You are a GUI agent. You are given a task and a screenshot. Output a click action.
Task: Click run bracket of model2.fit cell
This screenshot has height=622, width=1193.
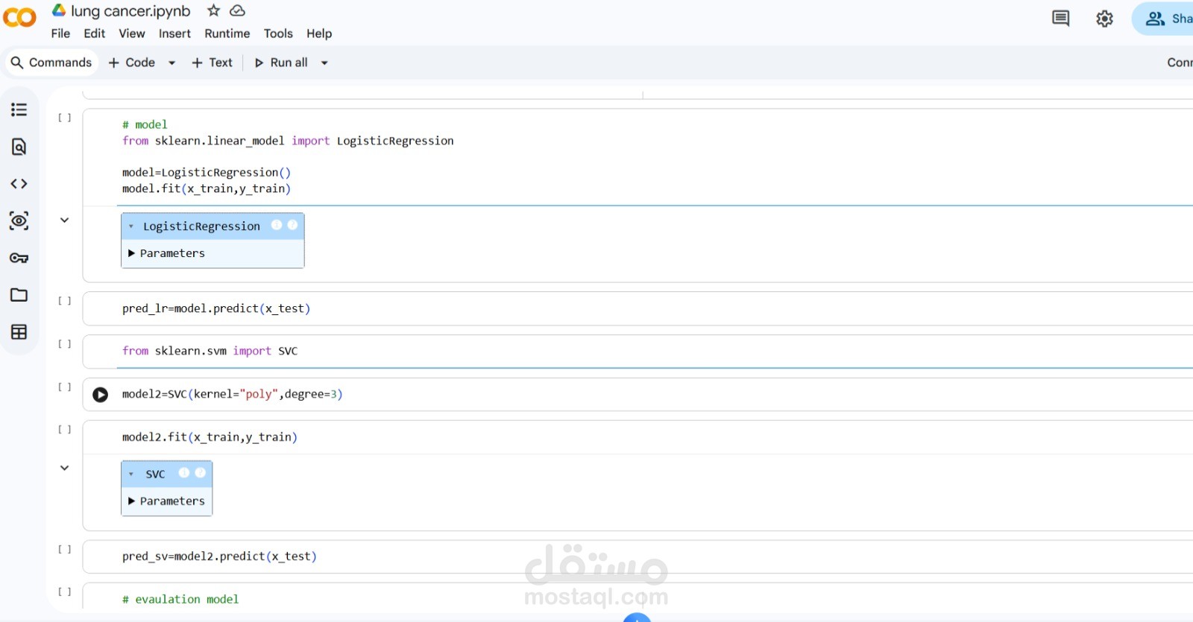[65, 430]
